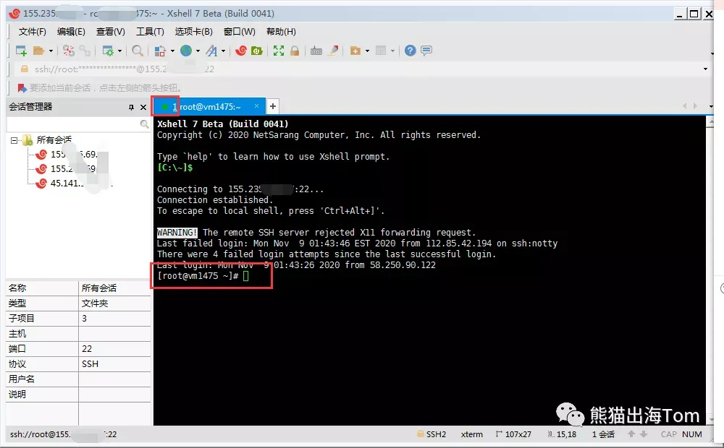724x448 pixels.
Task: Open the session Properties gear icon
Action: pos(108,51)
